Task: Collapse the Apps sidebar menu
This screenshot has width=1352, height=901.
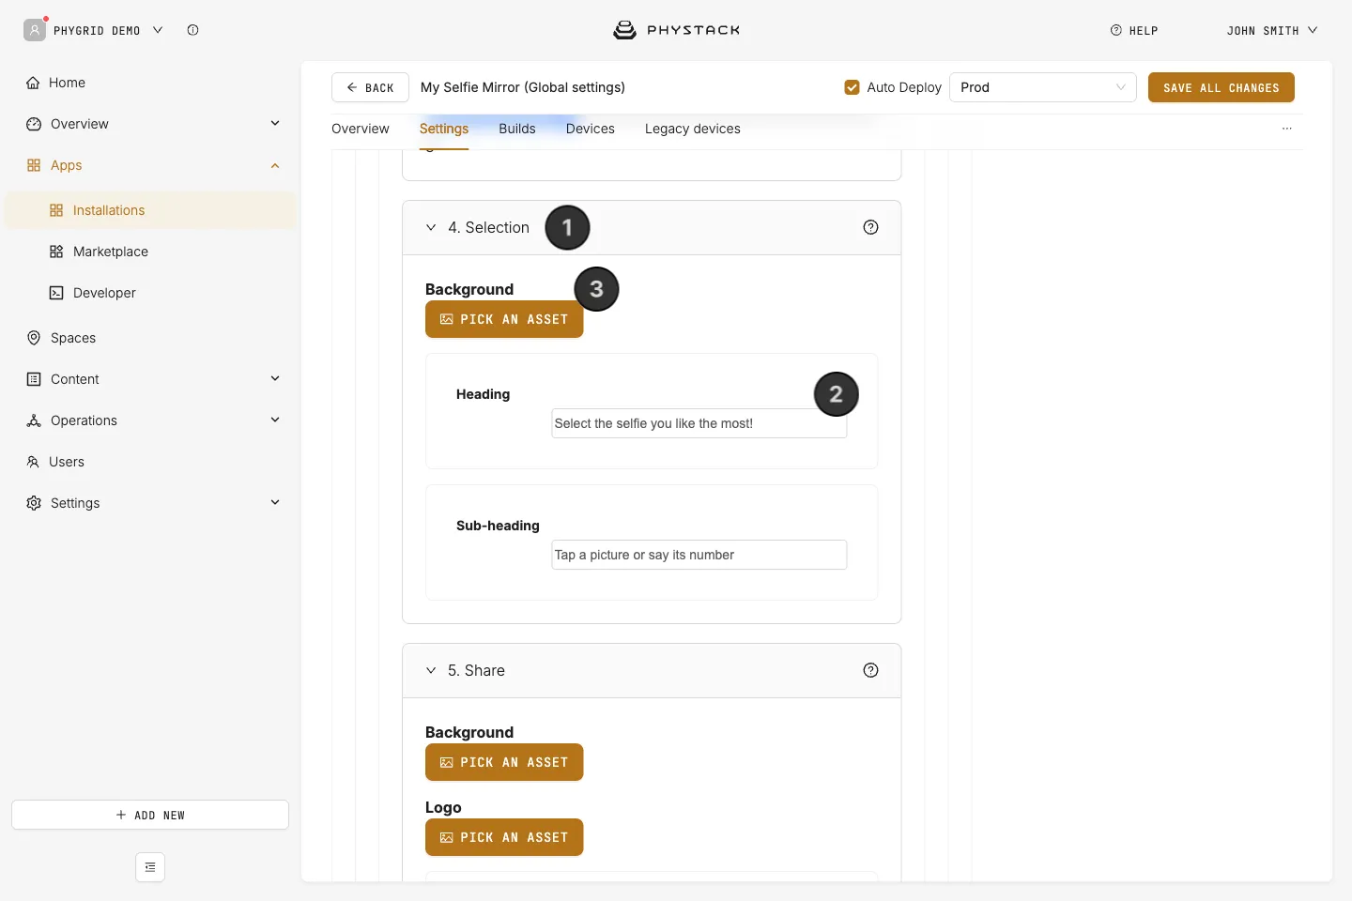Action: point(275,165)
